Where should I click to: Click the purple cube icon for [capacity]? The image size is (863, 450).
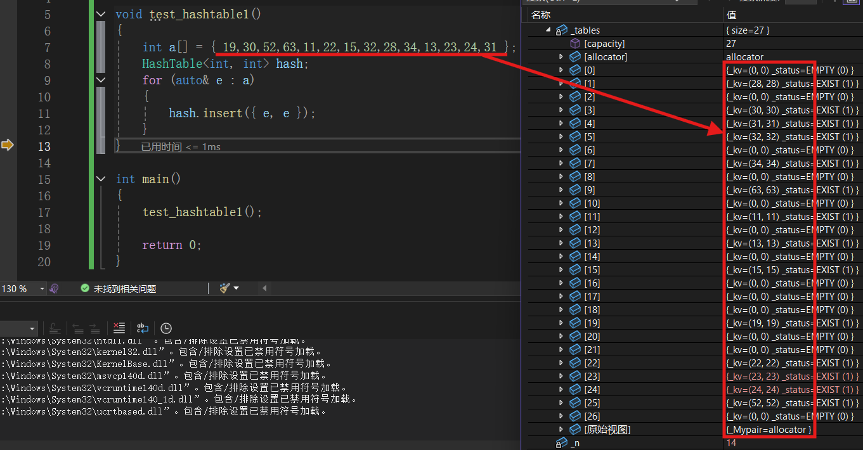[575, 44]
